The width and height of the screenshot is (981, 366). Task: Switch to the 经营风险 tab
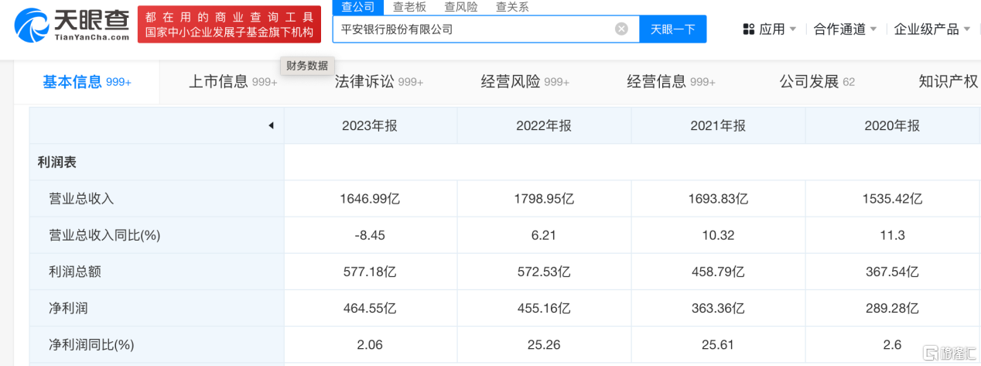coord(525,82)
